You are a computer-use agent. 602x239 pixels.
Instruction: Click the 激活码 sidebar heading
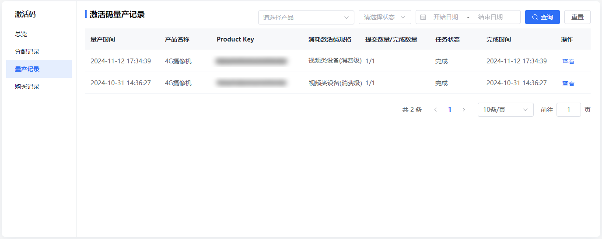(25, 14)
